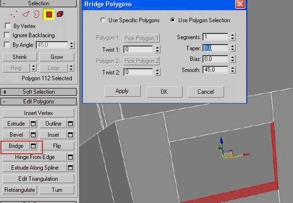The height and width of the screenshot is (203, 293).
Task: Click the 'Polygon 112 Selected' status text
Action: (x=47, y=78)
